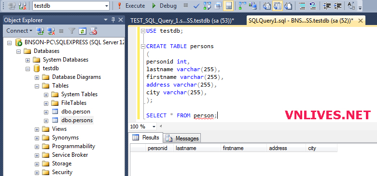Click the editor horizontal scroll left arrow
This screenshot has width=377, height=176.
(161, 126)
